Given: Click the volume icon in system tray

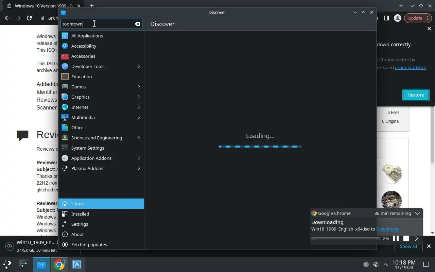Looking at the screenshot, I should [x=376, y=264].
